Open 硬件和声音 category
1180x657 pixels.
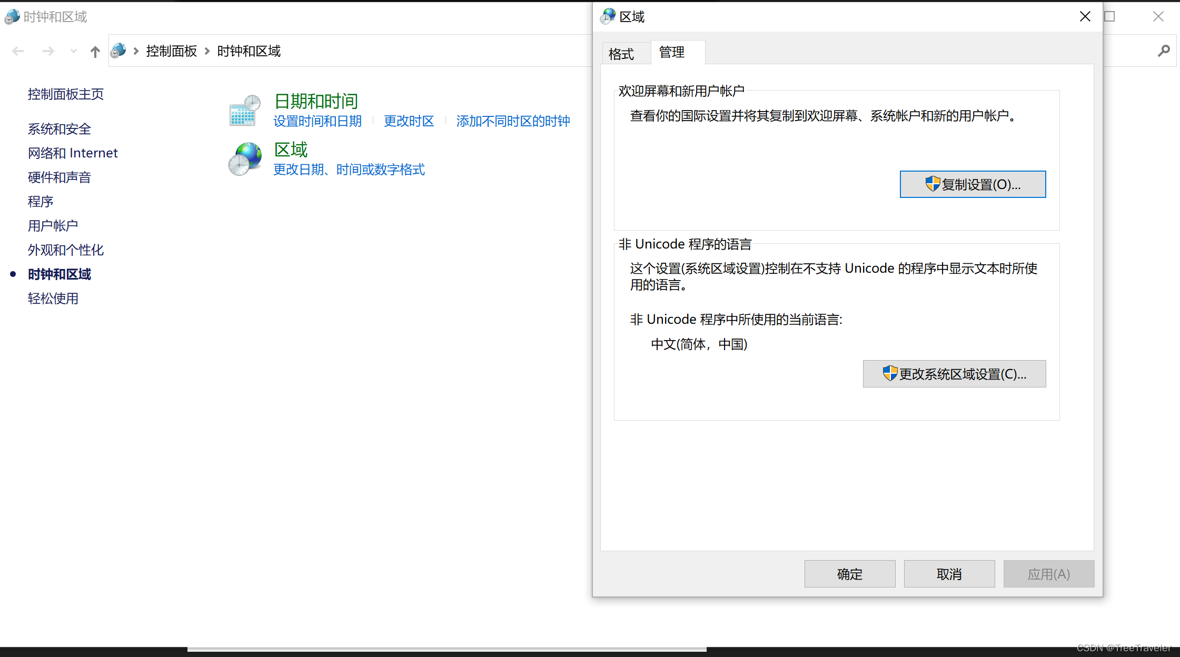pos(60,177)
